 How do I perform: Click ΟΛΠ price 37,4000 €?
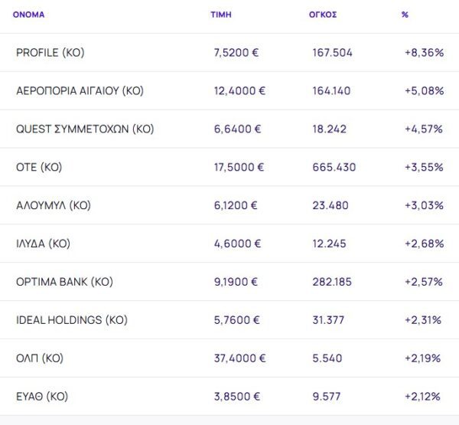pos(240,358)
